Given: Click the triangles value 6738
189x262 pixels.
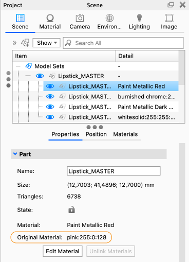Looking at the screenshot, I should click(74, 196).
